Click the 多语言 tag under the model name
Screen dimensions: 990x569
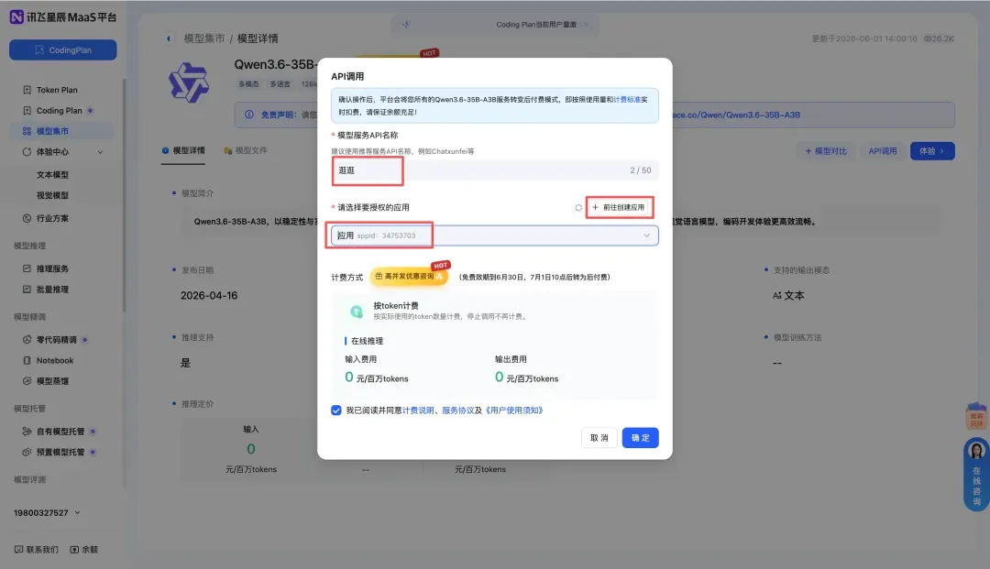tap(280, 84)
